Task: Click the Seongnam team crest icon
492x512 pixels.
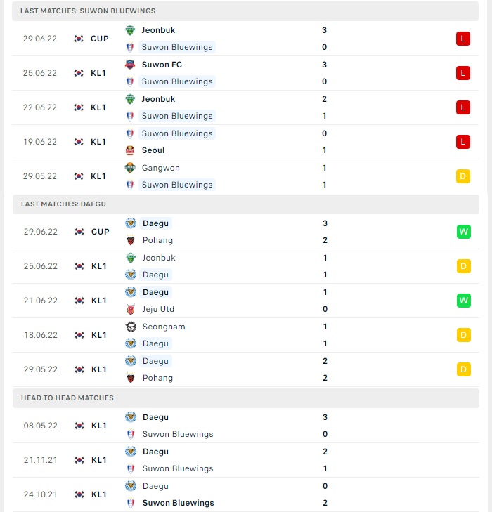Action: (x=131, y=327)
